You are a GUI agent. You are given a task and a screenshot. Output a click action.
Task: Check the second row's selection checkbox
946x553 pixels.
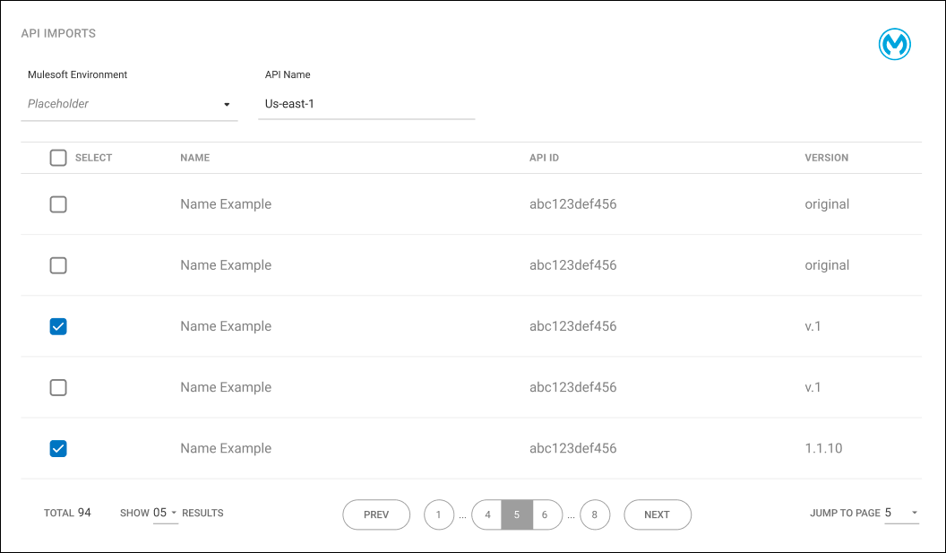pos(58,264)
